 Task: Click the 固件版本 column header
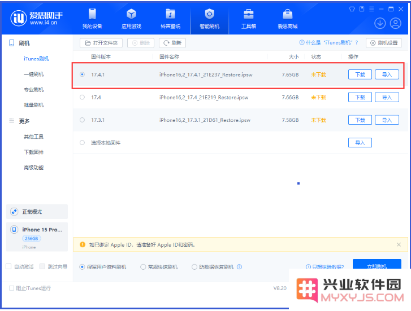tap(101, 57)
